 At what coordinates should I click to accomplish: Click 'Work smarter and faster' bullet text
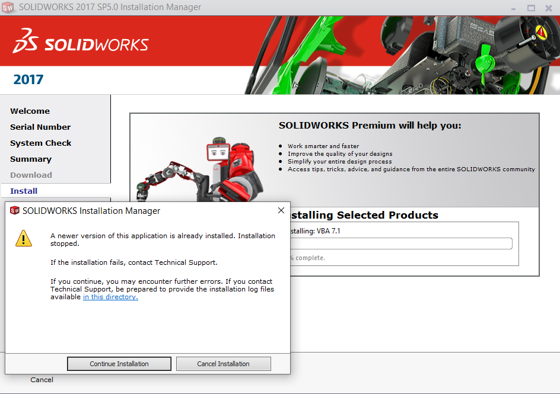[x=323, y=146]
